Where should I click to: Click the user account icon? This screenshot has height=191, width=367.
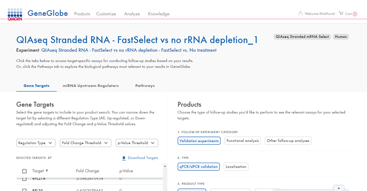click(x=300, y=13)
